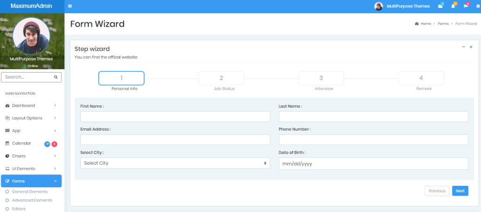The width and height of the screenshot is (481, 212).
Task: Click the UI Elements laptop icon
Action: [8, 168]
